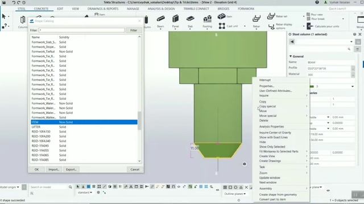364x204 pixels.
Task: Select the Footing tool icon
Action: click(207, 19)
